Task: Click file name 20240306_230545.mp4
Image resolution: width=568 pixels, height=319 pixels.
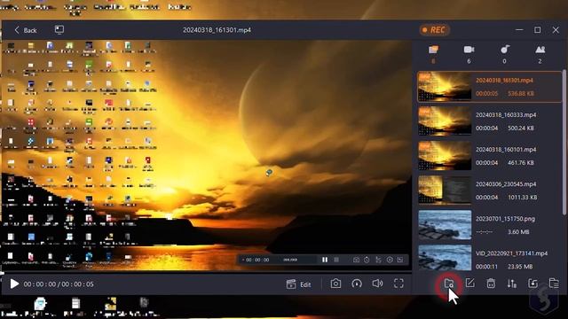Action: pos(506,184)
